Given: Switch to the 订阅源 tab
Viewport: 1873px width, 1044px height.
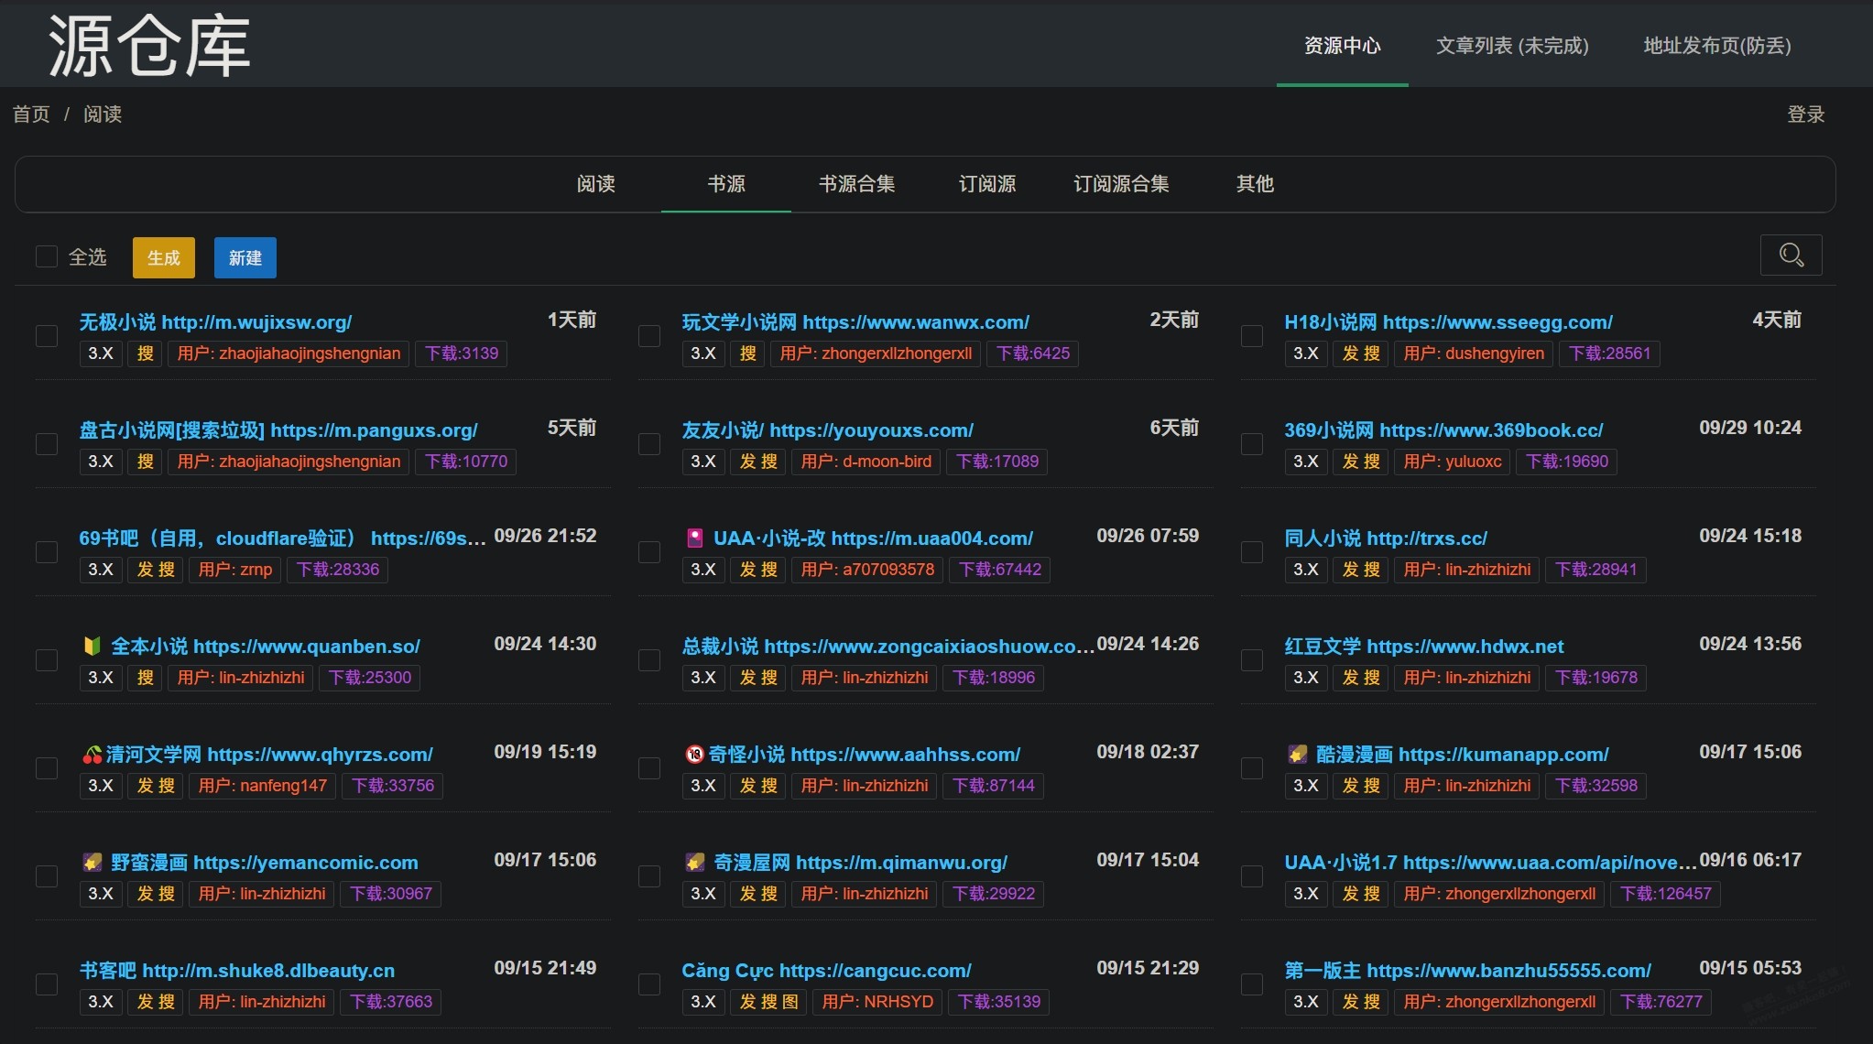Looking at the screenshot, I should pos(987,183).
